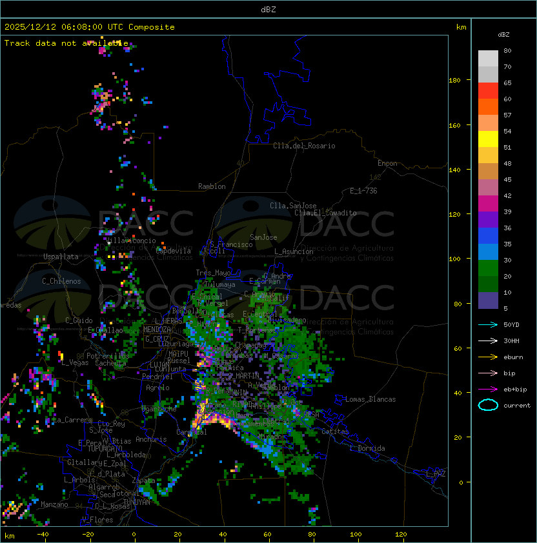Pick the dark orange swatch below red
The image size is (537, 543).
(488, 107)
